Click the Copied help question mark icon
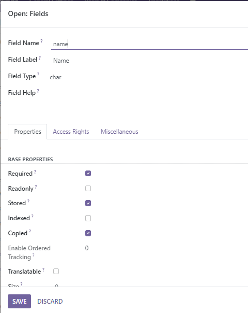The height and width of the screenshot is (313, 248). 30,231
